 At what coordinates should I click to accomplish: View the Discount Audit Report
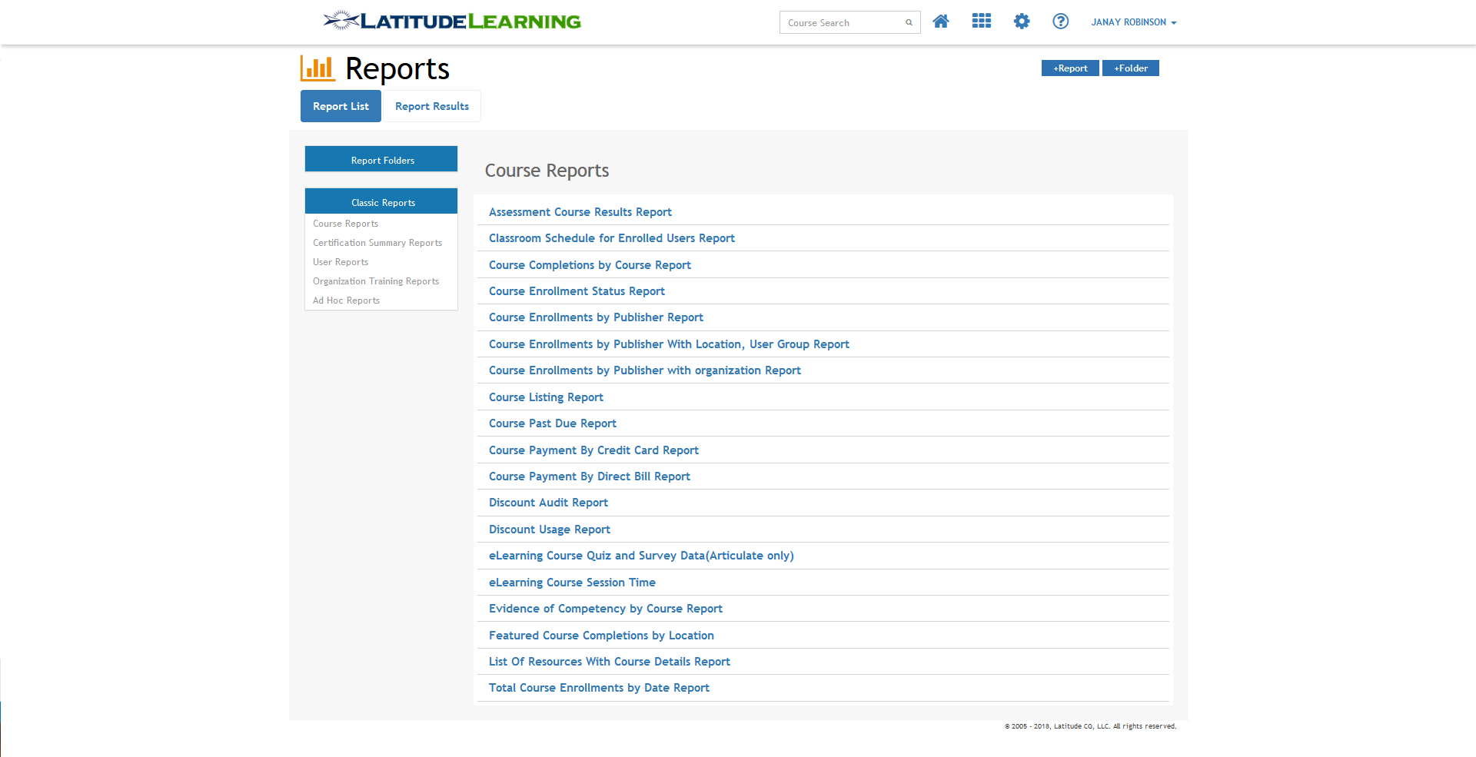click(x=548, y=502)
